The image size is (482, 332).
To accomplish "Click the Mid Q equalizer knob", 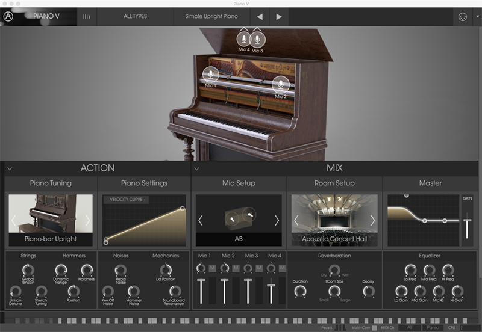I will [439, 291].
